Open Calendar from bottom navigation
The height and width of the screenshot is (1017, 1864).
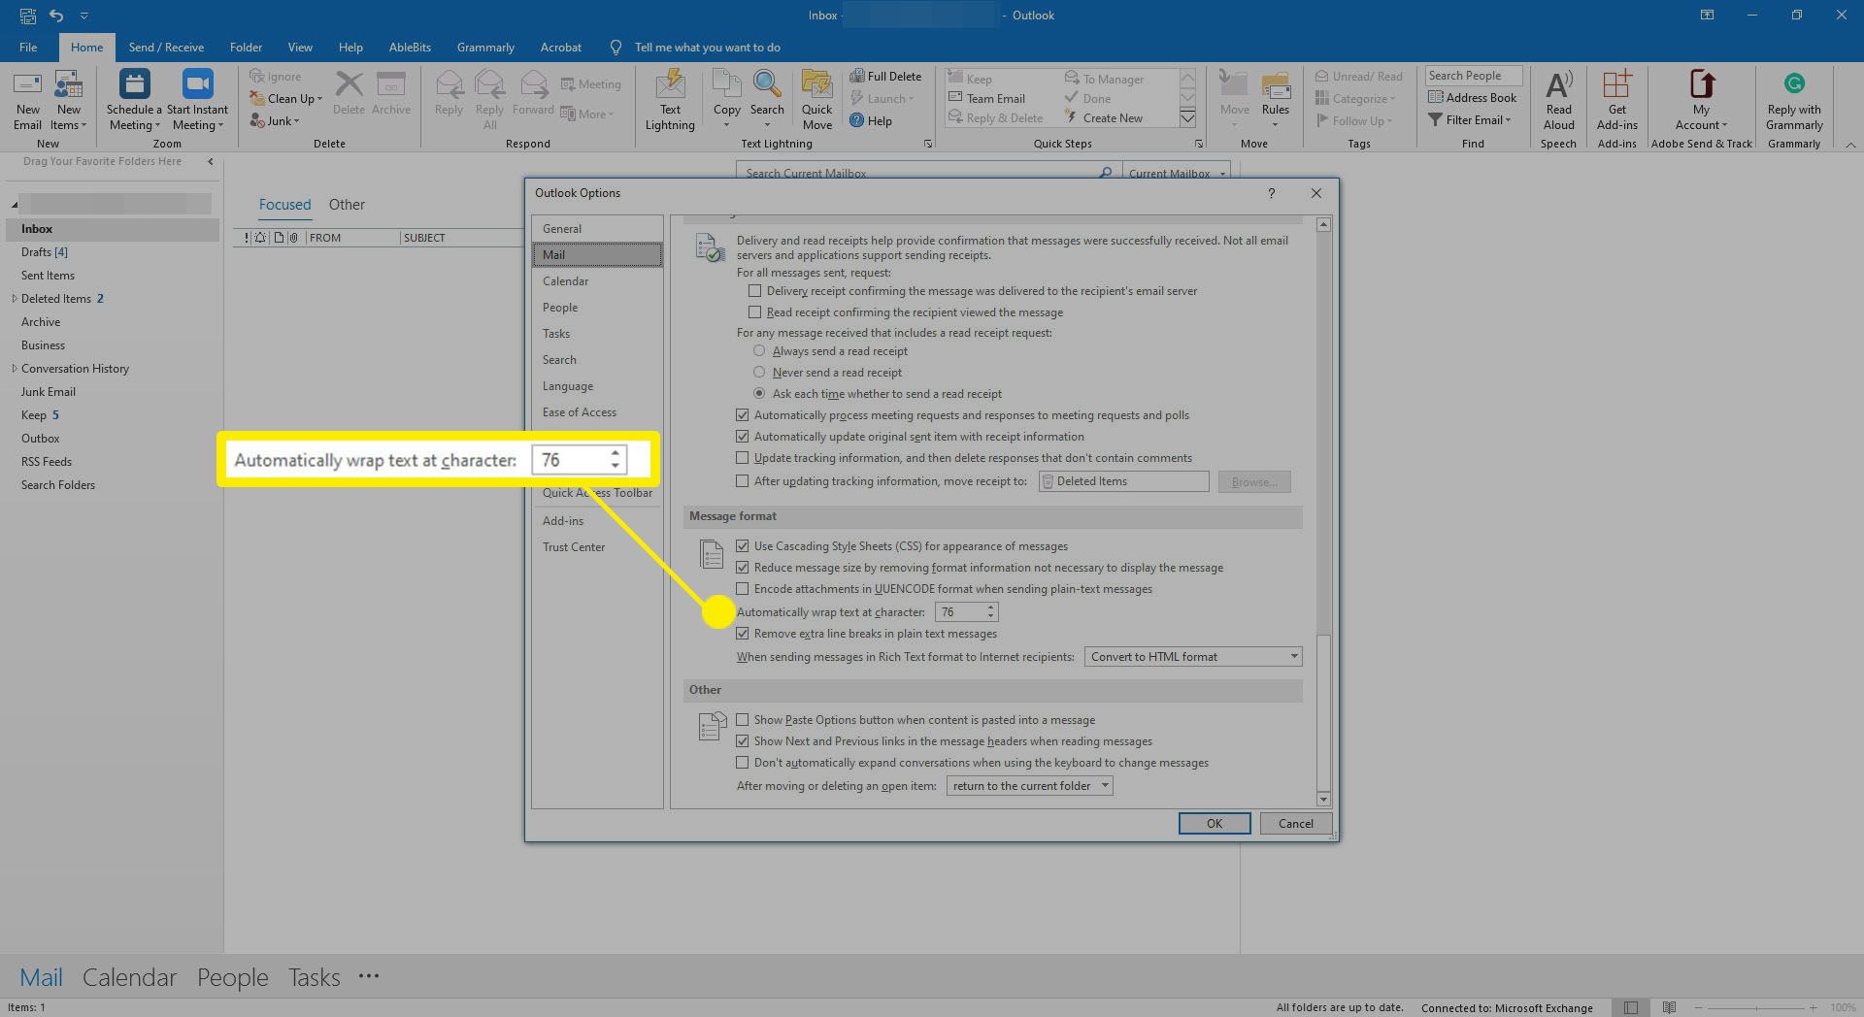[x=129, y=977]
